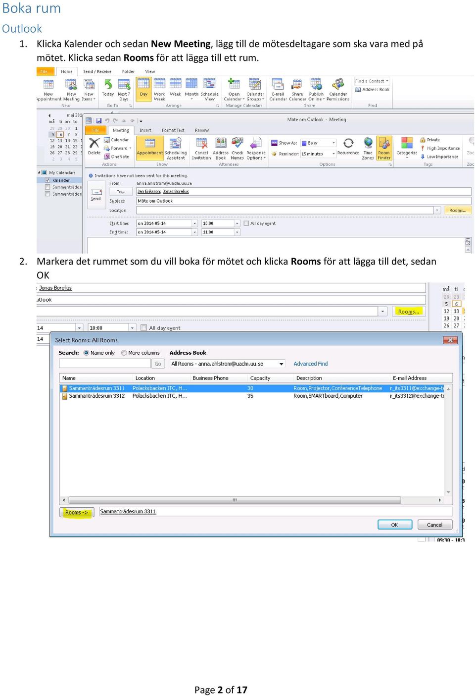Switch calendar to Month view

tap(191, 89)
